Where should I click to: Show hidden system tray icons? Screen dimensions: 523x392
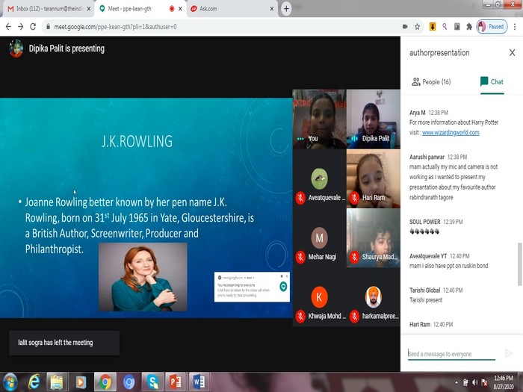tap(457, 382)
